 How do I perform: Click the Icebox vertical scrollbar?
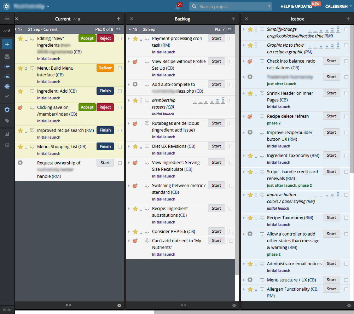(x=352, y=99)
